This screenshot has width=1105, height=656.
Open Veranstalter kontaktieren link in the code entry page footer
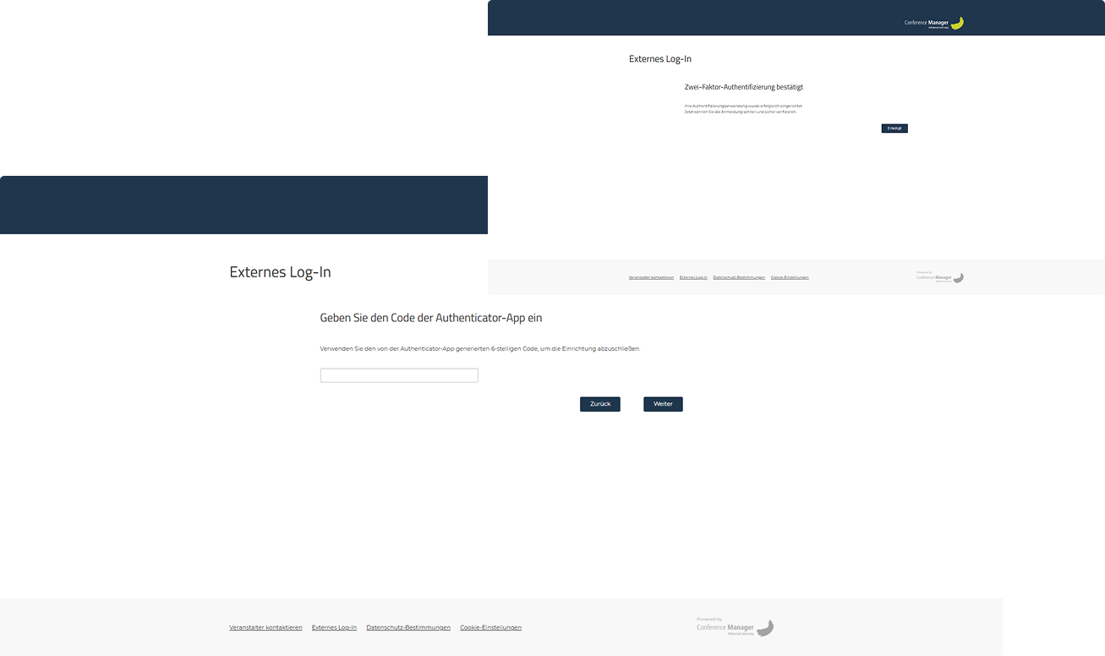[265, 628]
